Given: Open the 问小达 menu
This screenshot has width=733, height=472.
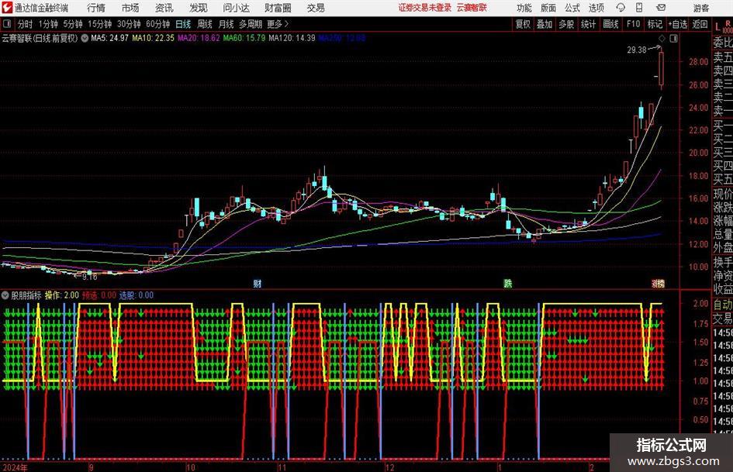Looking at the screenshot, I should tap(236, 8).
